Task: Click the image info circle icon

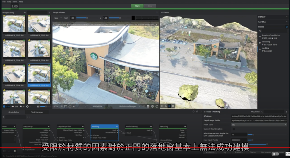Action: click(157, 106)
